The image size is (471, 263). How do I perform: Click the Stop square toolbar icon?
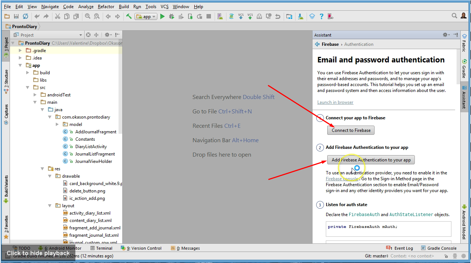pos(209,16)
